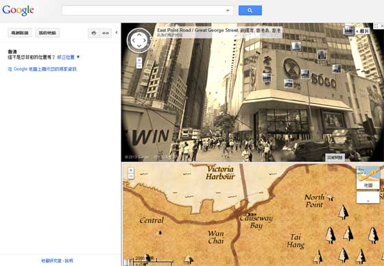The image size is (384, 266).
Task: Open photo thumbnail below the circle logo
Action: point(289,83)
